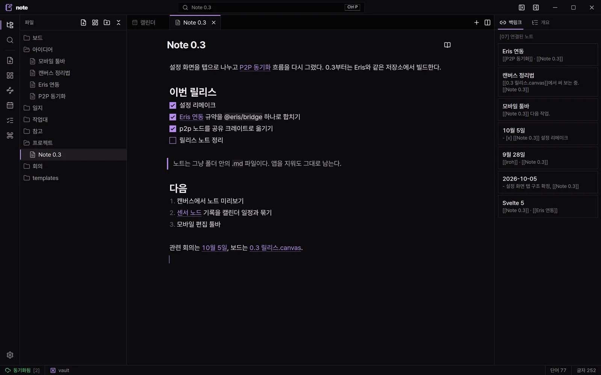Toggle reading view book icon
The width and height of the screenshot is (601, 375).
(x=447, y=45)
